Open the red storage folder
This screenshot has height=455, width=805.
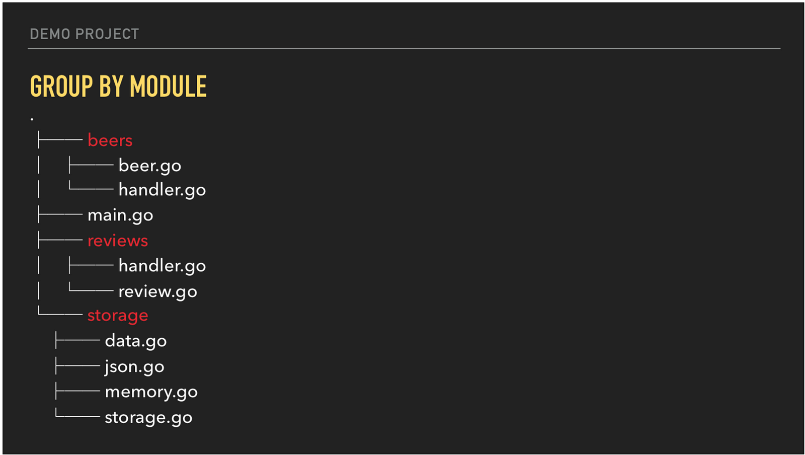118,316
